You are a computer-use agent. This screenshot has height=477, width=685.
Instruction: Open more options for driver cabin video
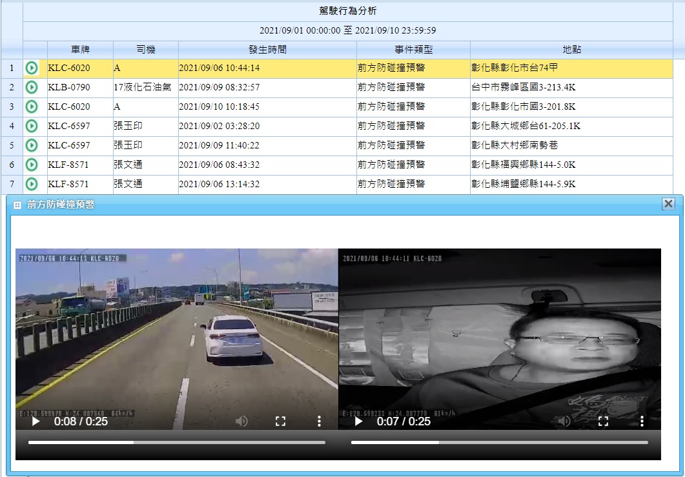pos(642,421)
